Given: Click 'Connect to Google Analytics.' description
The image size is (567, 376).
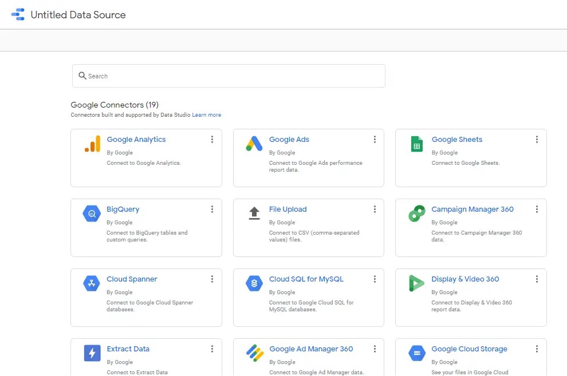Looking at the screenshot, I should coord(144,163).
